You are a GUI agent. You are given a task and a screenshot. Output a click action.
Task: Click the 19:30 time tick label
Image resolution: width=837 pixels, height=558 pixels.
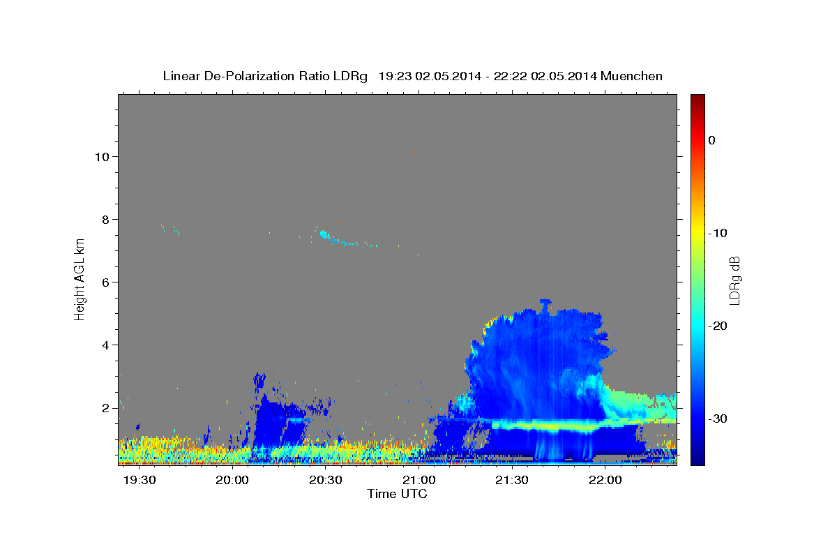(139, 480)
